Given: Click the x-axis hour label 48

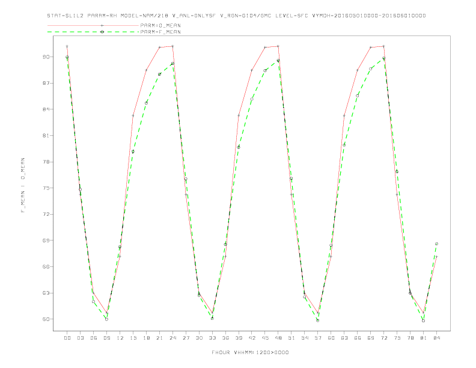Looking at the screenshot, I should pos(278,338).
